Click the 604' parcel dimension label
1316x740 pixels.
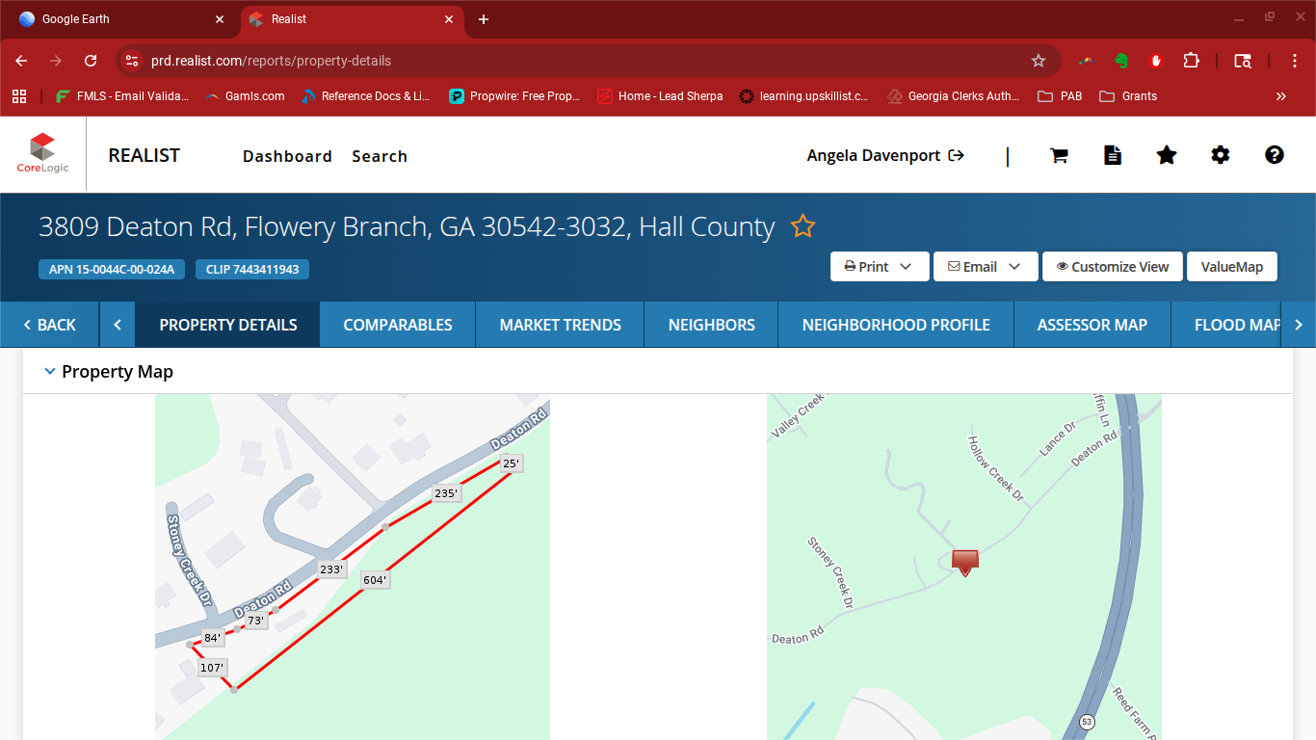click(375, 580)
